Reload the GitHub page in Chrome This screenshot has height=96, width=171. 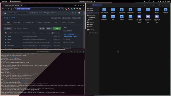tap(9, 9)
